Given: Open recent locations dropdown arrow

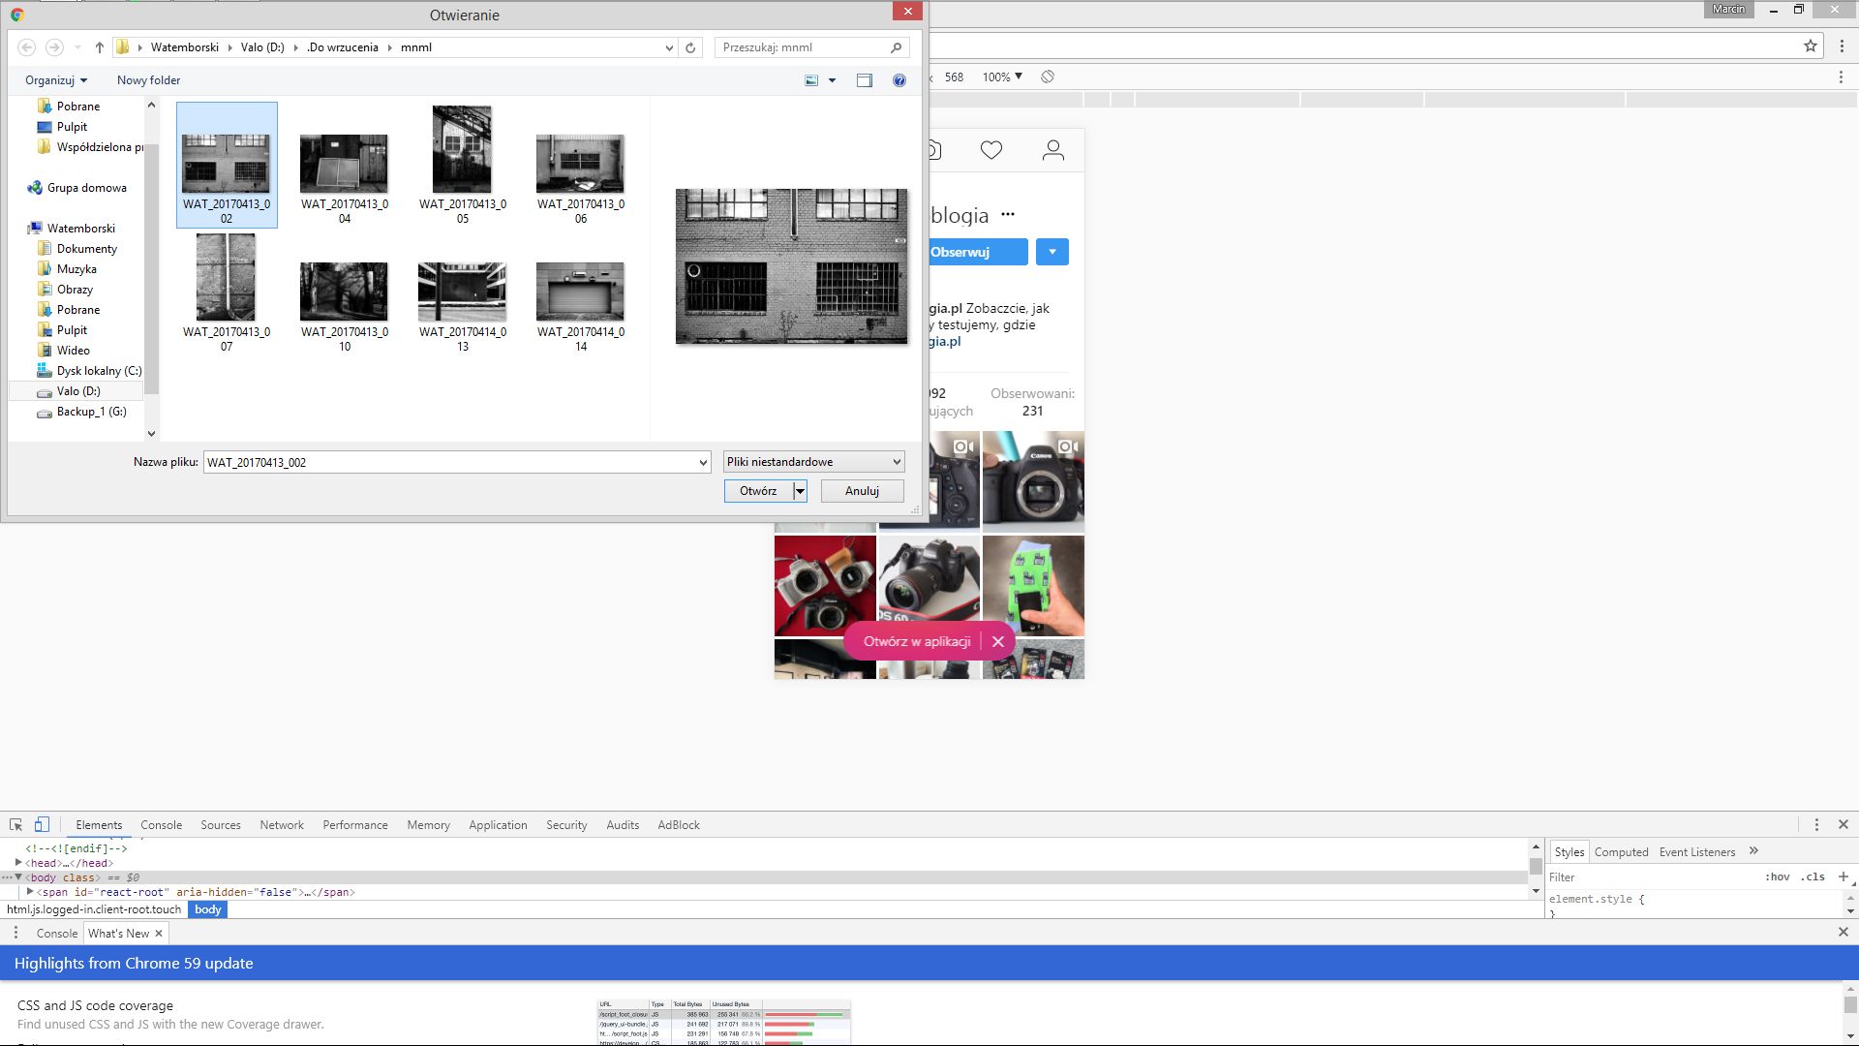Looking at the screenshot, I should pyautogui.click(x=78, y=47).
